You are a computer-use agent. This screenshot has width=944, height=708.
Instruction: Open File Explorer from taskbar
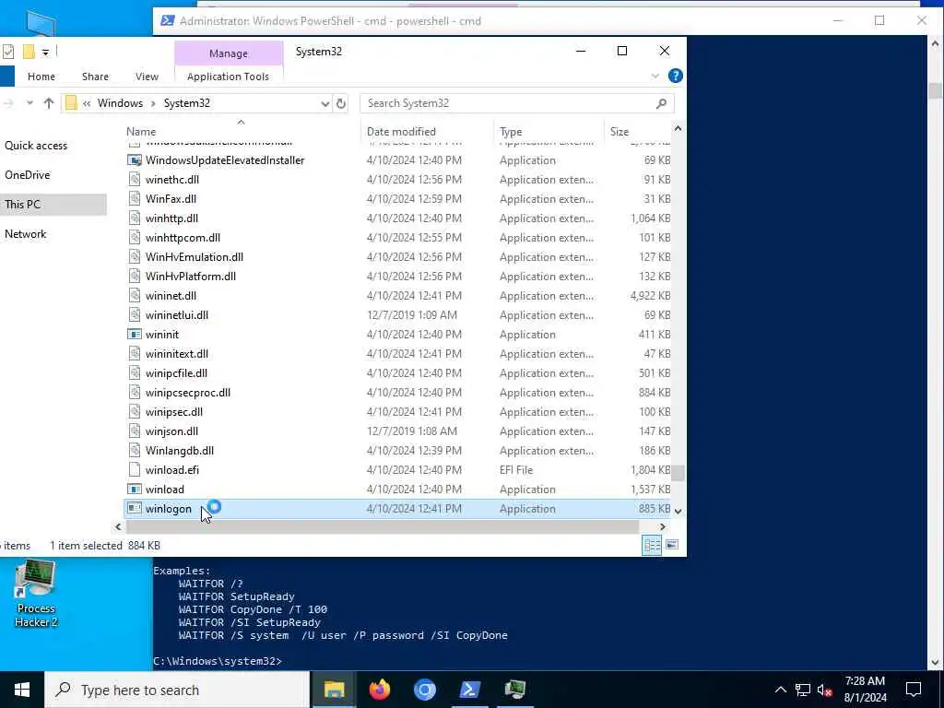point(334,690)
